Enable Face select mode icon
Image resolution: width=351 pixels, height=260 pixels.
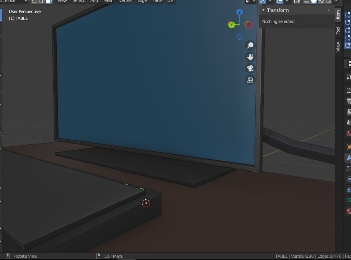coord(49,1)
